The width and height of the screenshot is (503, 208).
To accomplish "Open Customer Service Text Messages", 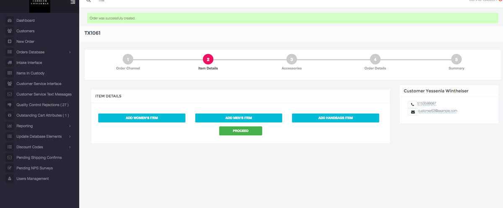I will click(x=44, y=94).
